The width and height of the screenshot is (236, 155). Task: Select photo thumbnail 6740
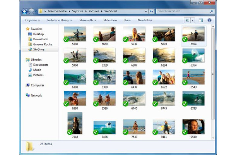point(134,98)
